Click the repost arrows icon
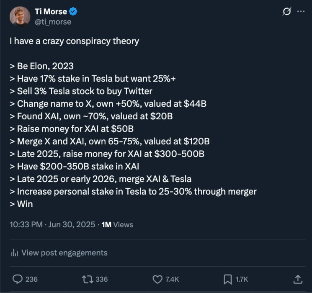This screenshot has width=312, height=293. (88, 279)
